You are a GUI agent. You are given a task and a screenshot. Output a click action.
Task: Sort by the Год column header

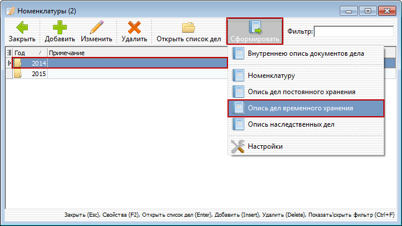[30, 53]
